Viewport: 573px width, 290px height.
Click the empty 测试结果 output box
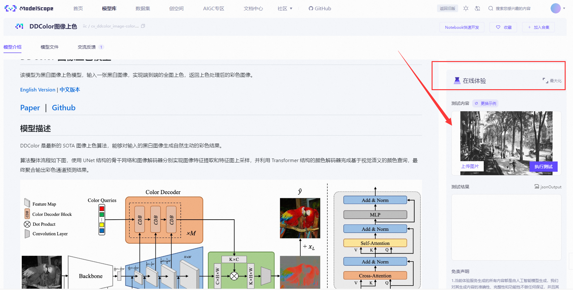click(506, 227)
